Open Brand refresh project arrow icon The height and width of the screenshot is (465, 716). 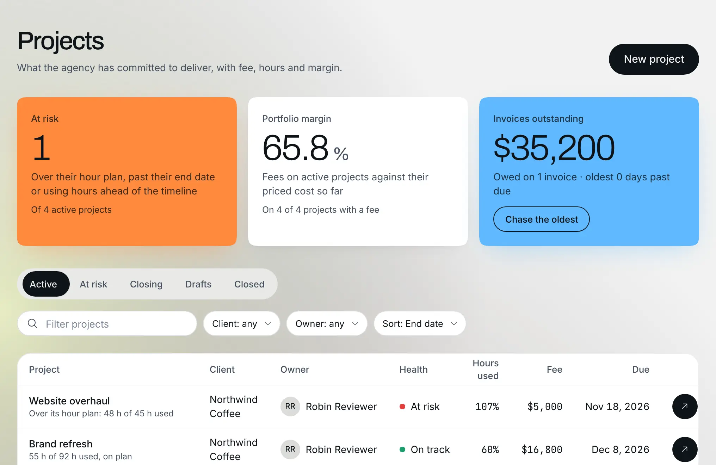point(685,449)
